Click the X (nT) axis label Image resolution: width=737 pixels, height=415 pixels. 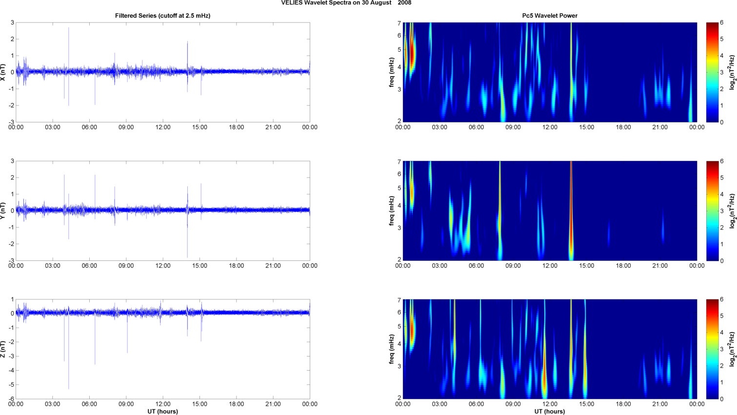click(4, 72)
